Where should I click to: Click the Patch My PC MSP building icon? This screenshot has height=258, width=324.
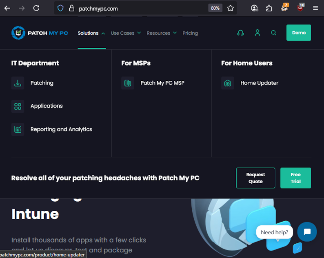point(128,83)
